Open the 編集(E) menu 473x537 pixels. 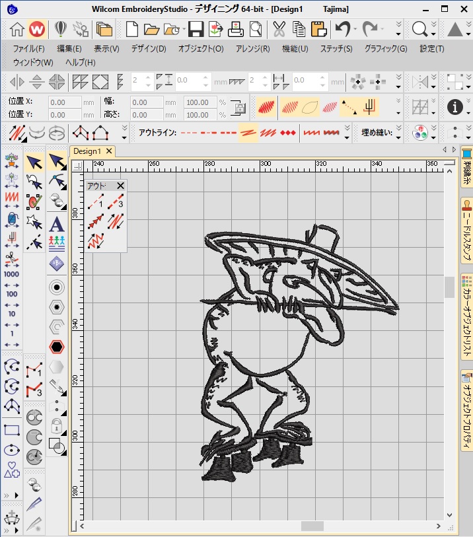coord(69,49)
